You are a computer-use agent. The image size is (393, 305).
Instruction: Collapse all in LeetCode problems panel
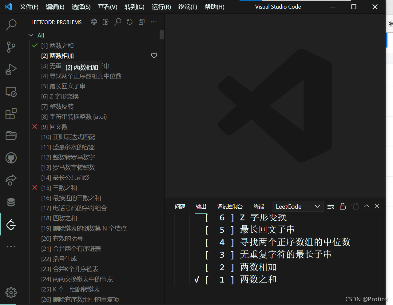(x=141, y=22)
